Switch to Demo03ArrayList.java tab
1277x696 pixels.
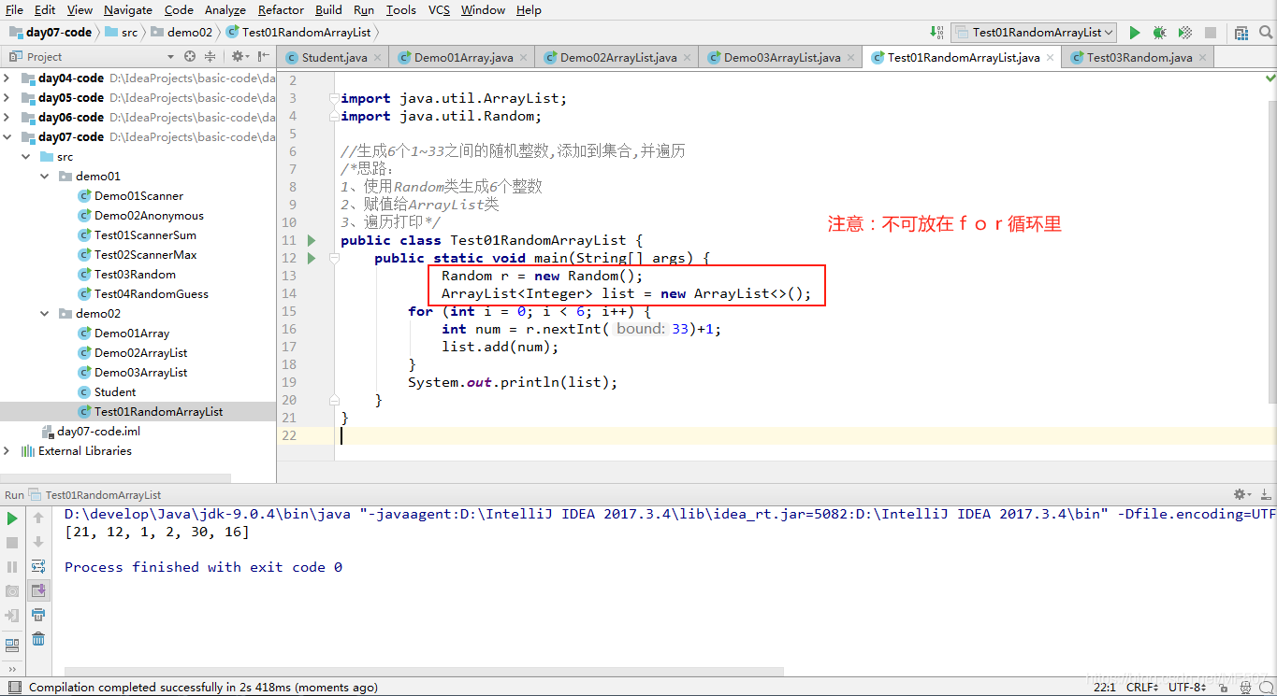[x=782, y=57]
